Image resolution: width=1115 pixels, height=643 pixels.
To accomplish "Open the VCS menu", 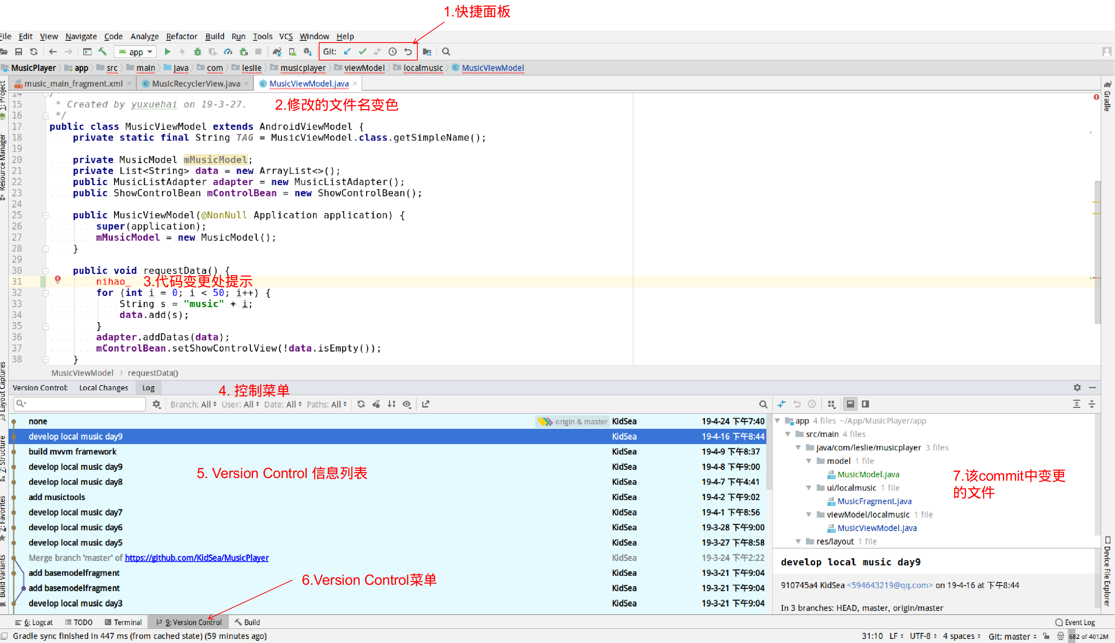I will point(286,36).
